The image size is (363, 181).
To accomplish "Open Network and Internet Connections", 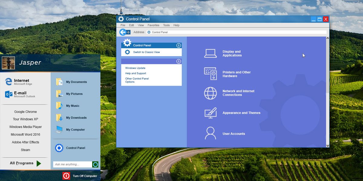I will tap(238, 93).
